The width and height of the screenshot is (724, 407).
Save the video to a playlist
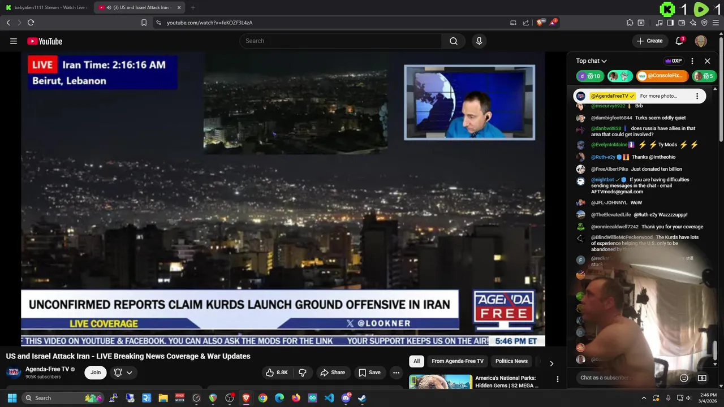point(369,373)
